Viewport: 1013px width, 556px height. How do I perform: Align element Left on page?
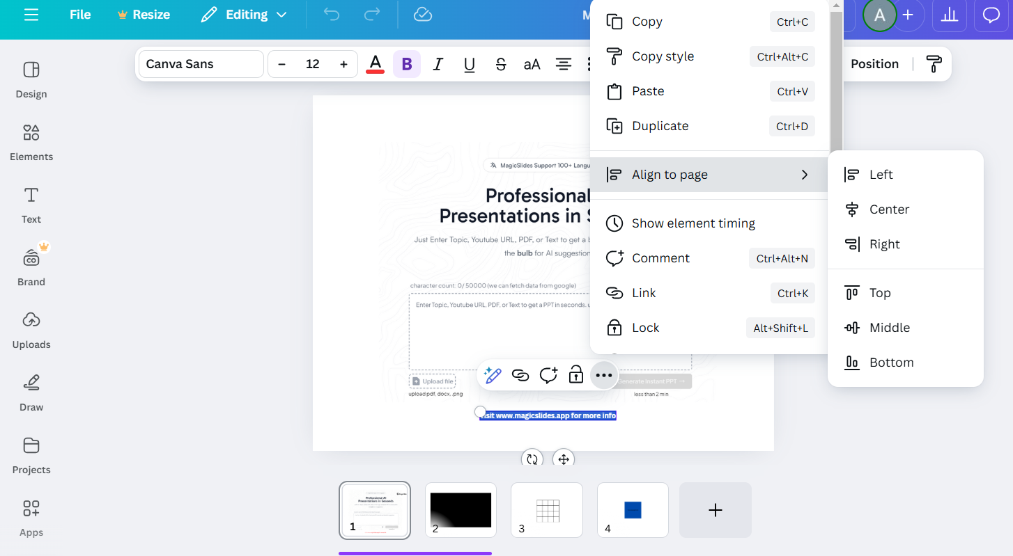pyautogui.click(x=906, y=175)
